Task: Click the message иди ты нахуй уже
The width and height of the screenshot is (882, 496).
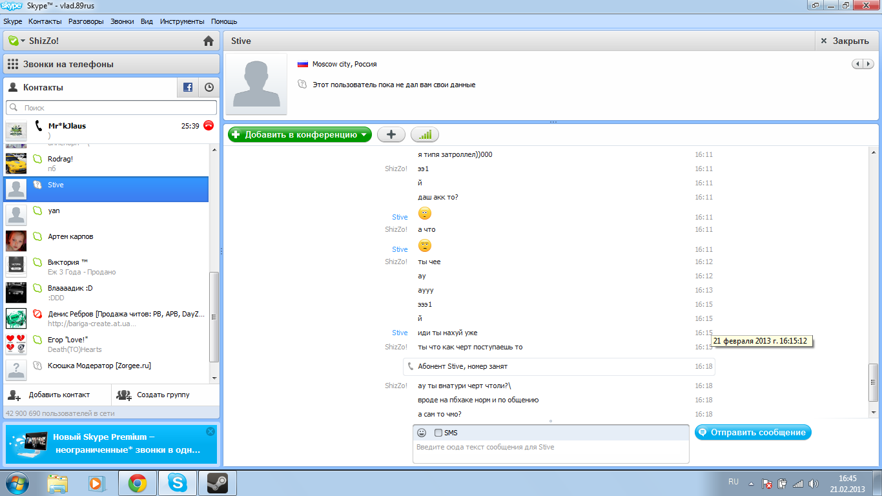Action: 447,333
